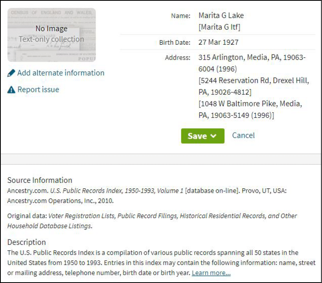
Task: Click the 5244 Reservation Rd address entry
Action: 254,81
